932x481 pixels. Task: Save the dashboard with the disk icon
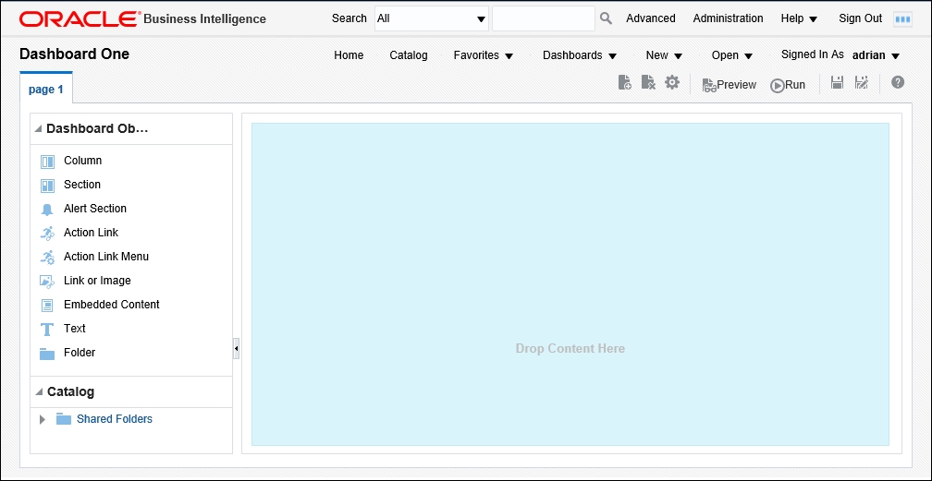coord(837,82)
